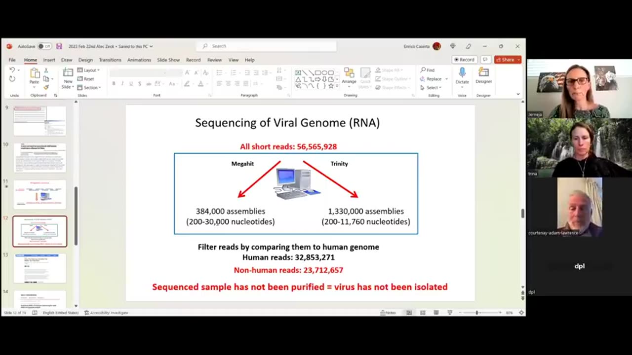Click the Enrico Caserta account avatar
Viewport: 632px width, 355px height.
tap(436, 46)
